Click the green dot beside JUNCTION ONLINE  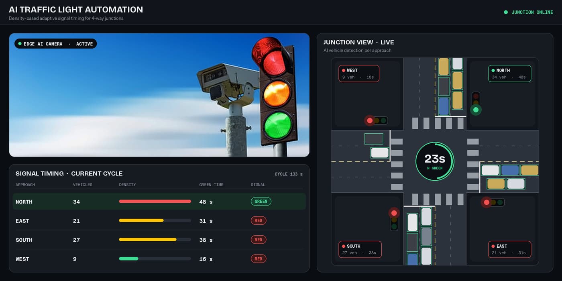point(506,12)
